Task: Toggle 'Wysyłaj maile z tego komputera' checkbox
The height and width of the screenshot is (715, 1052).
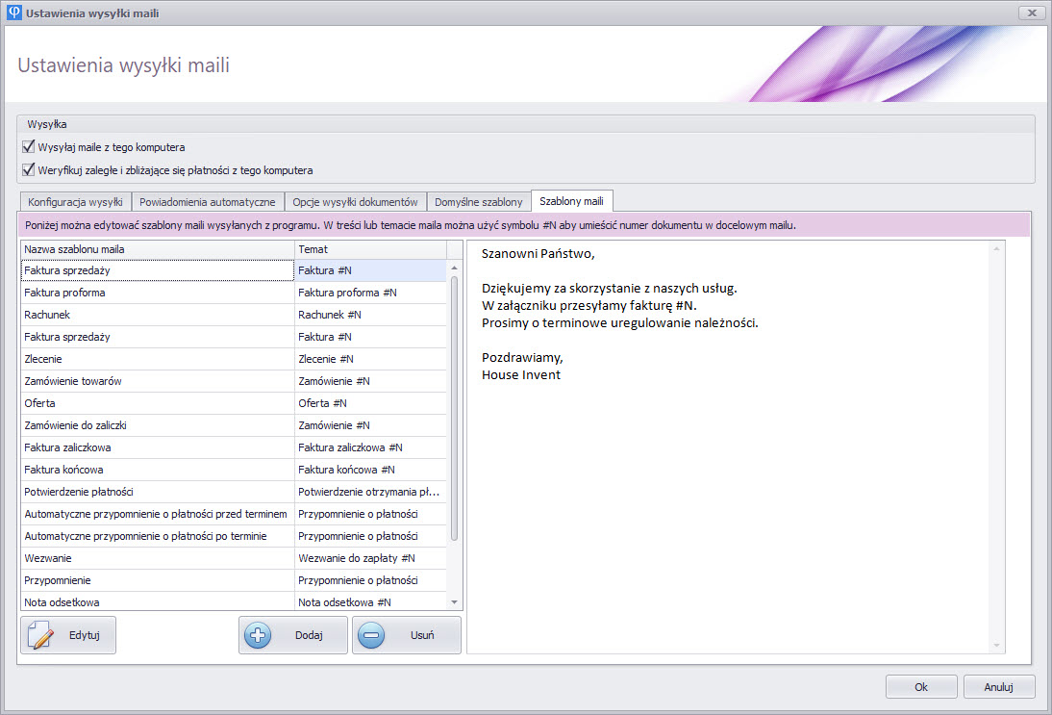Action: (28, 147)
